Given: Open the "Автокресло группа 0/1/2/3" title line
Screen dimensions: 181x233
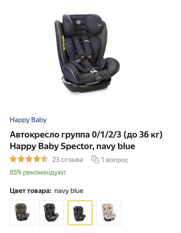Looking at the screenshot, I should [x=86, y=135].
